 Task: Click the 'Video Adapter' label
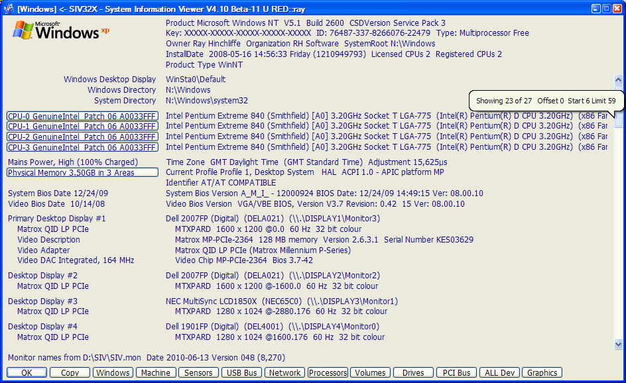pyautogui.click(x=43, y=250)
